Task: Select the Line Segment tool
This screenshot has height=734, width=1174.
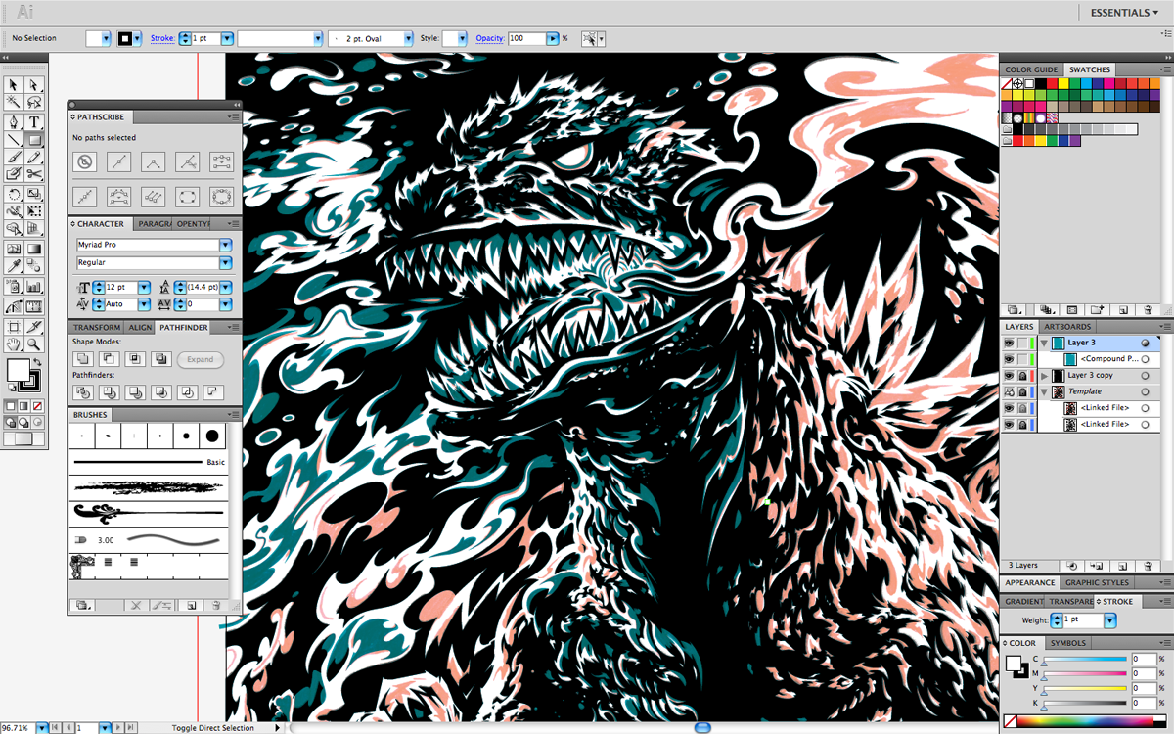Action: 13,140
